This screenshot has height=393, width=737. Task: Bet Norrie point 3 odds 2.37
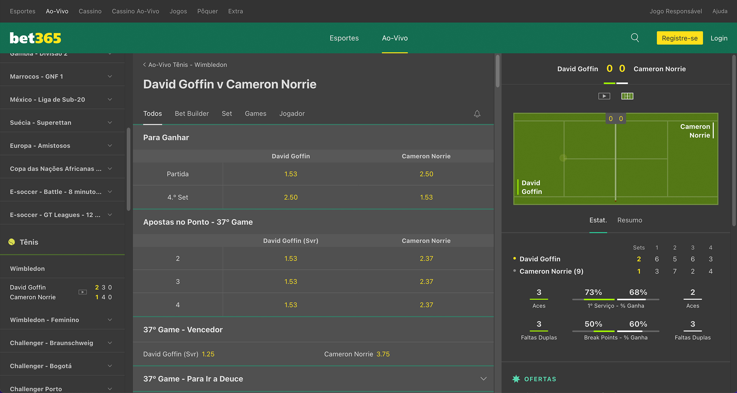[426, 281]
